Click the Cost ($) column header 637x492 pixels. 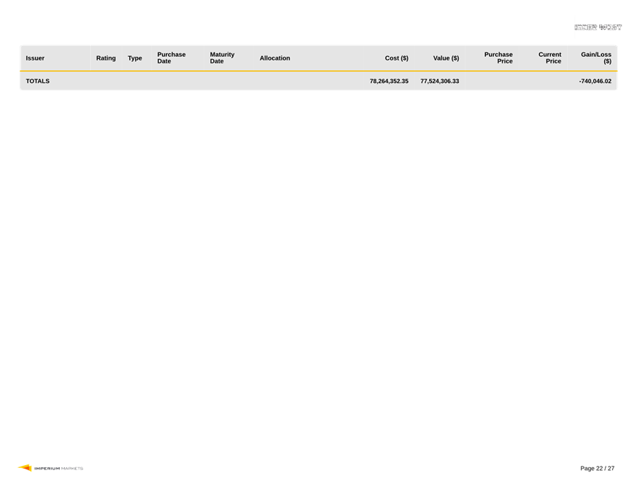[x=396, y=58]
